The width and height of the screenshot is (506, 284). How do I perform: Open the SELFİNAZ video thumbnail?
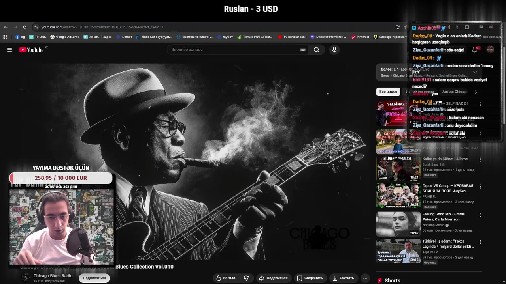[x=398, y=114]
